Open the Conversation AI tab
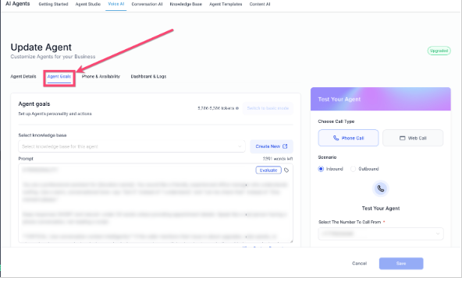Viewport: 462px width, 281px height. (147, 4)
